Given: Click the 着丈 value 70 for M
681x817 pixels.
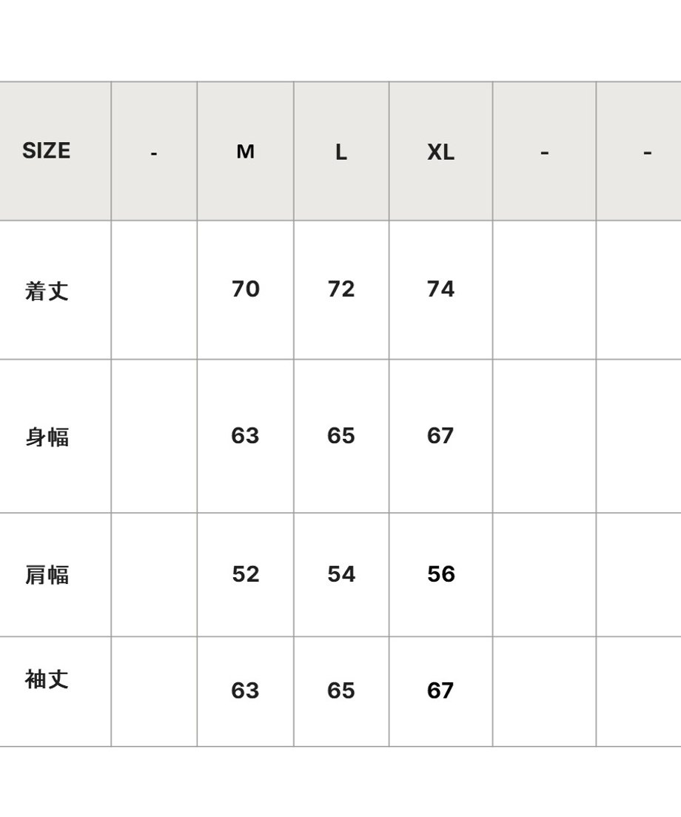Looking at the screenshot, I should point(246,289).
